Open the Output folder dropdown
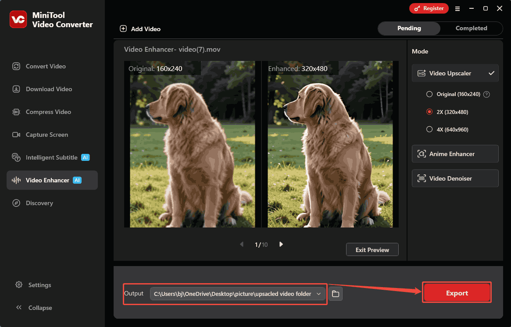Screen dimensions: 511x327 319,294
